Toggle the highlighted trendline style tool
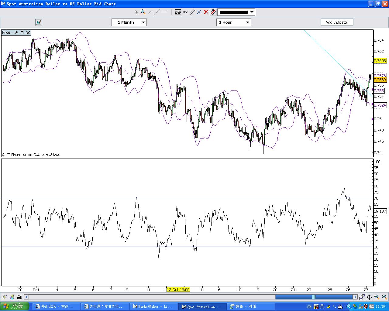The height and width of the screenshot is (311, 389). pyautogui.click(x=213, y=12)
